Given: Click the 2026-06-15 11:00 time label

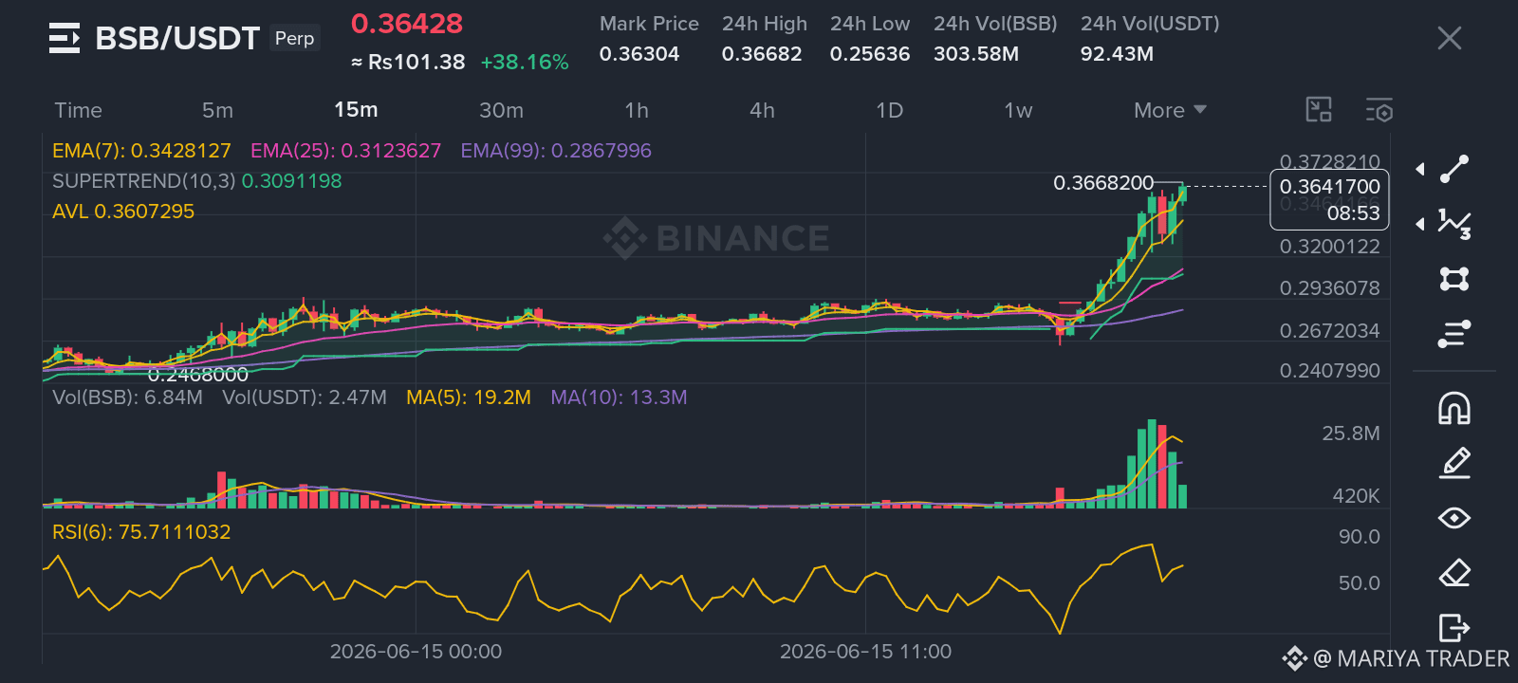Looking at the screenshot, I should tap(865, 652).
